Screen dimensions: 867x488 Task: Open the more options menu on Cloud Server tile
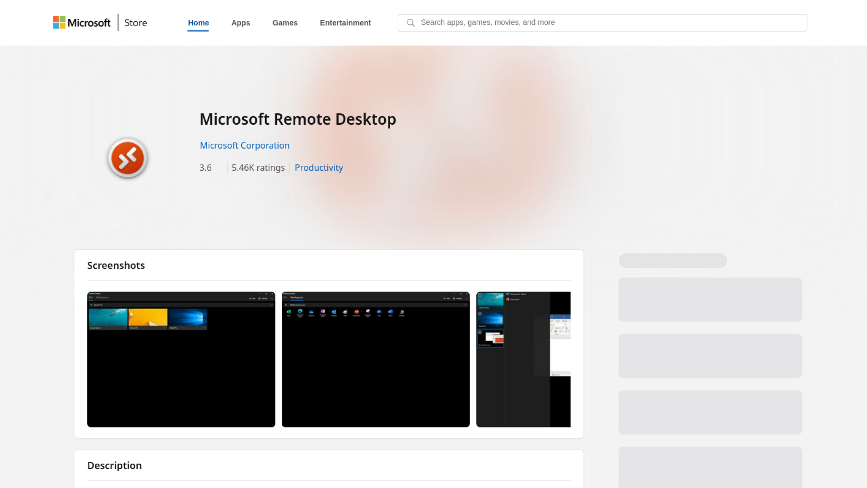(124, 328)
